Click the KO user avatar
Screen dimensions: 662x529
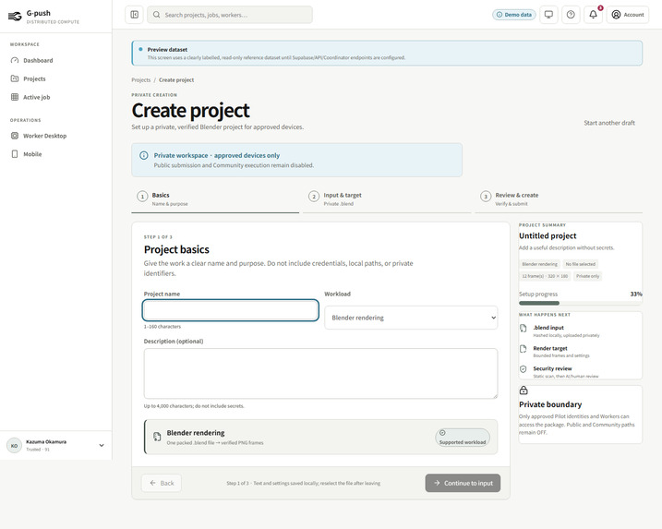point(15,445)
